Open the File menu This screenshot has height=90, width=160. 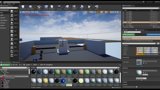click(1, 4)
